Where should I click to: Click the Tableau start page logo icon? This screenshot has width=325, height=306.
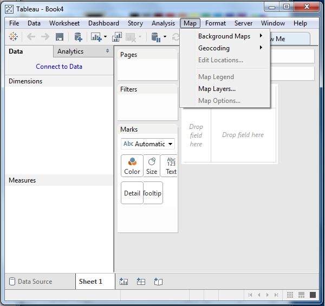13,37
